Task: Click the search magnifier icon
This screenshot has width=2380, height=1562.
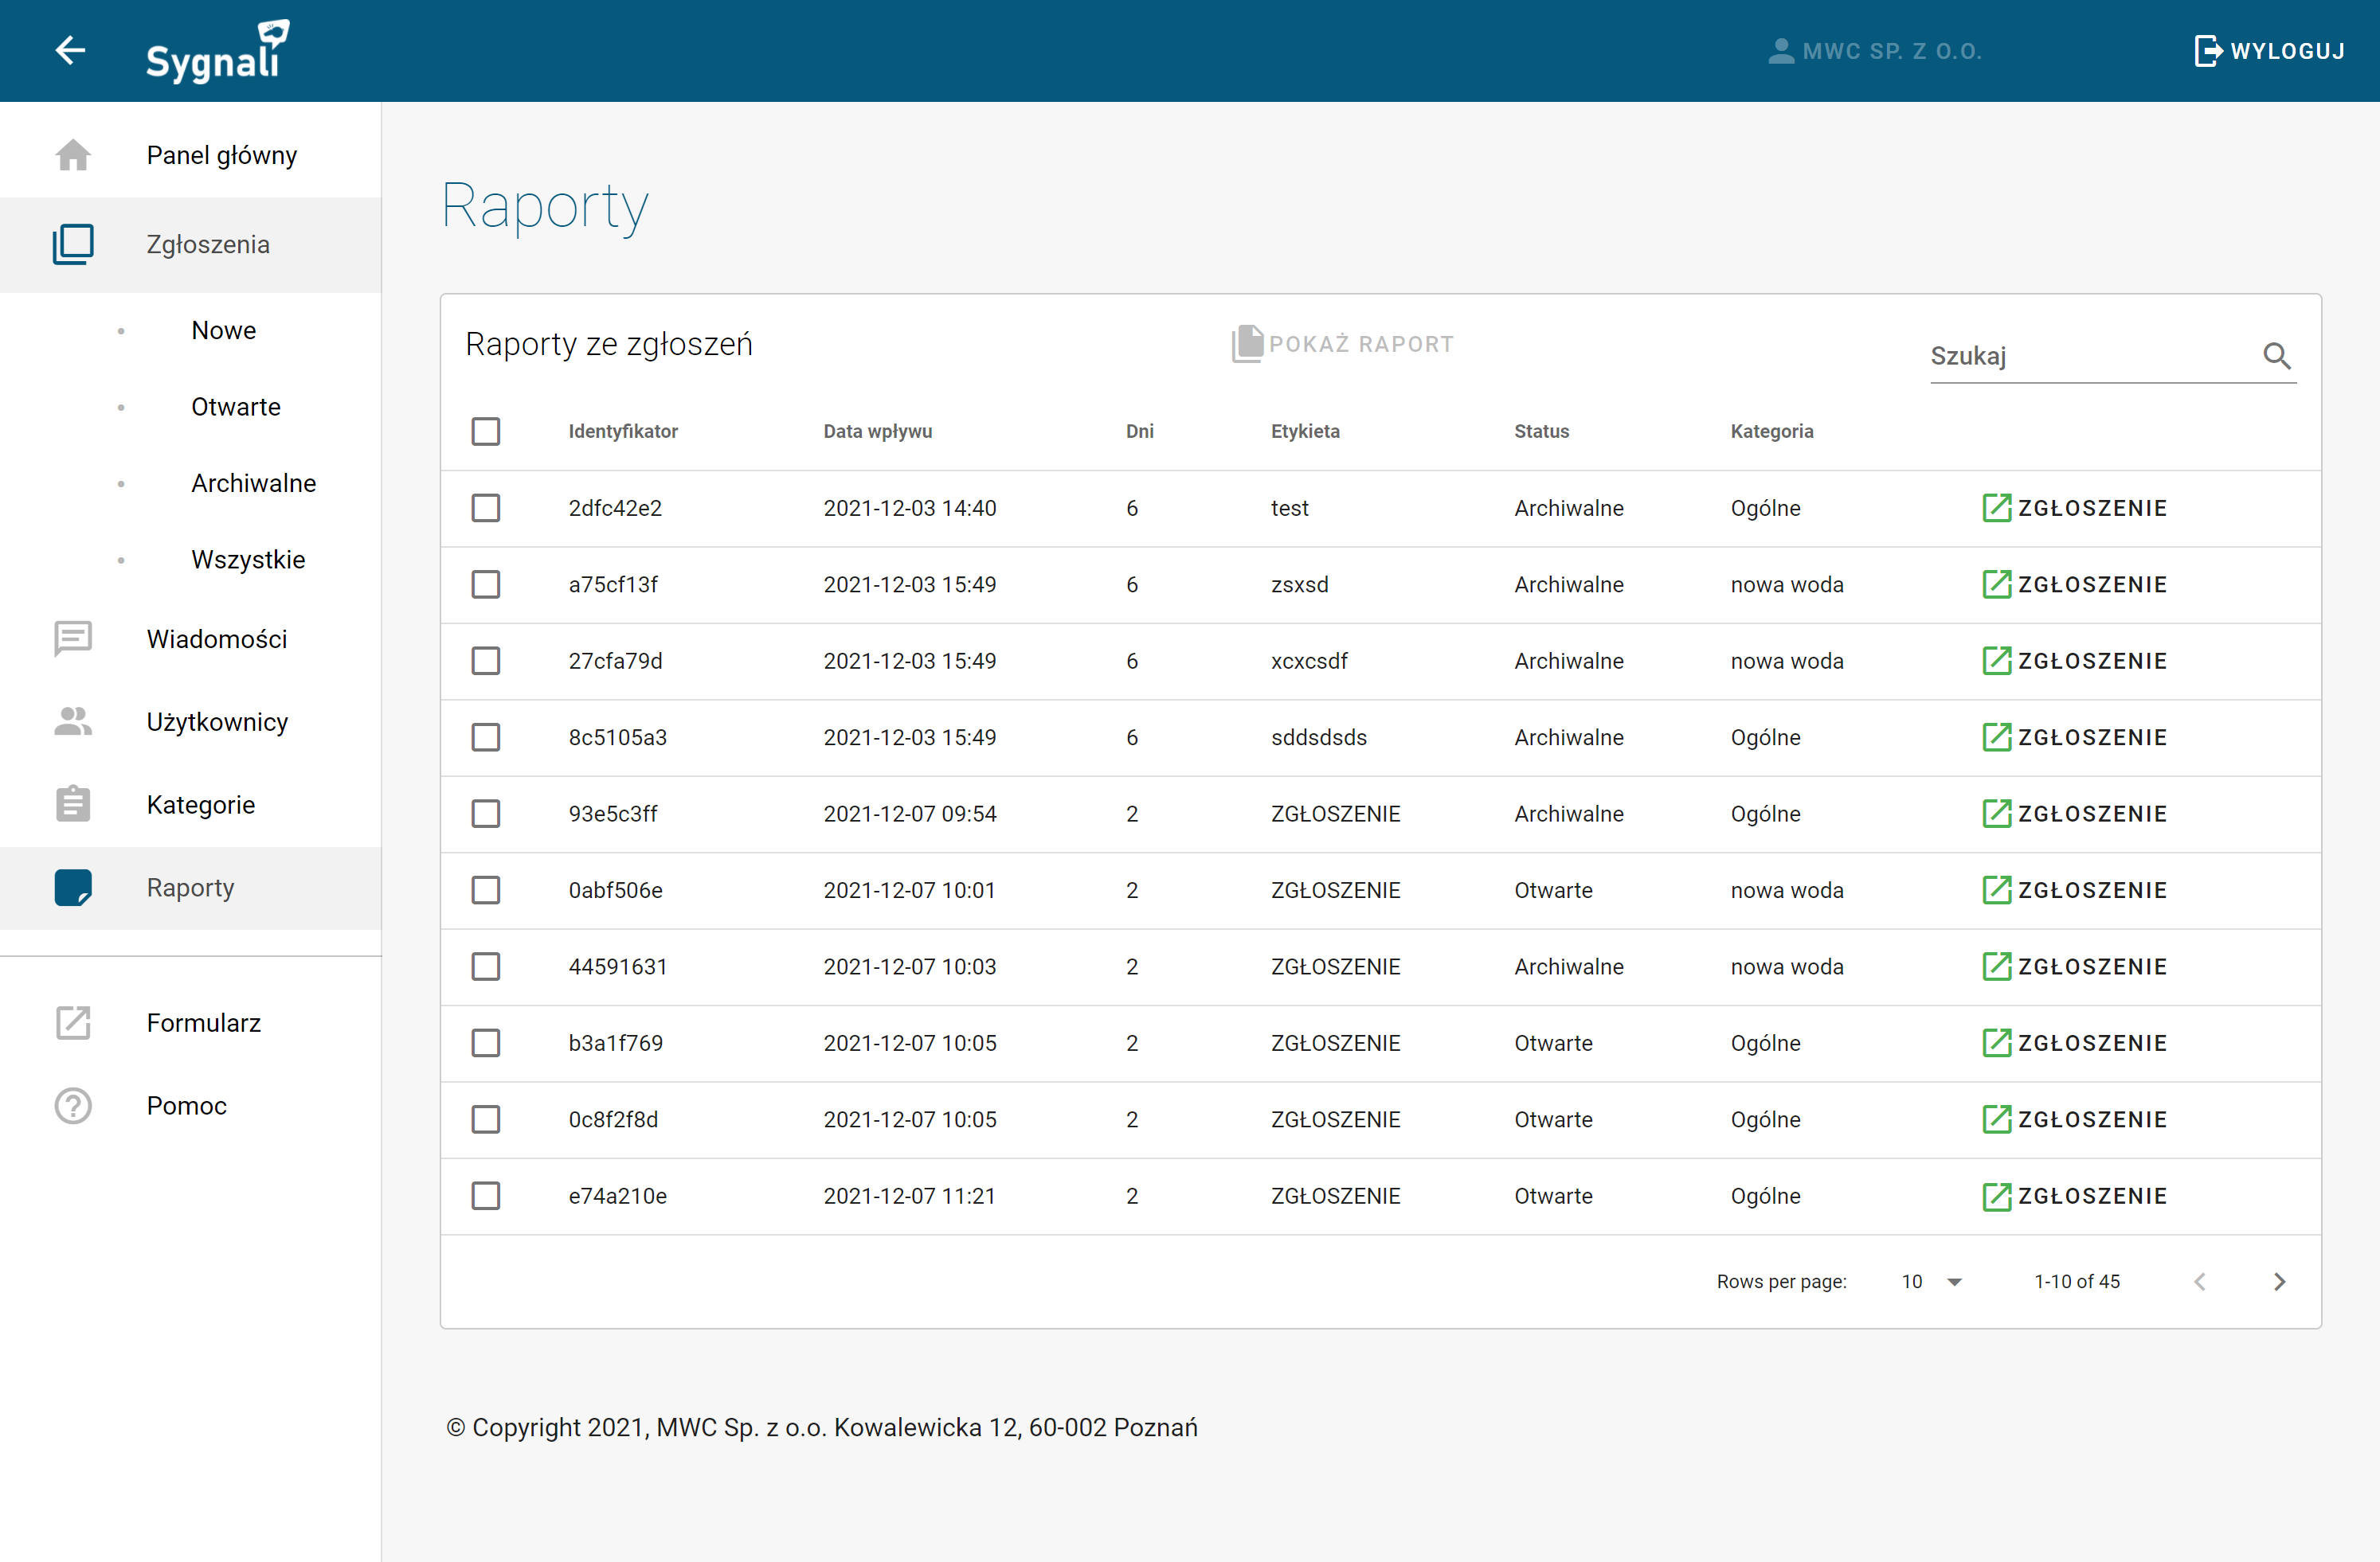Action: pos(2276,356)
